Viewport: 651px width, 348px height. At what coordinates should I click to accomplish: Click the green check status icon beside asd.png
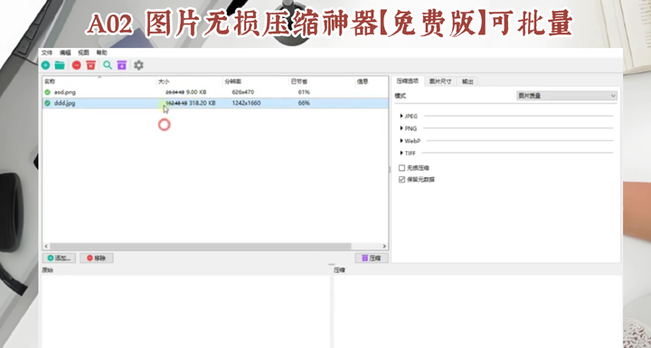(47, 92)
